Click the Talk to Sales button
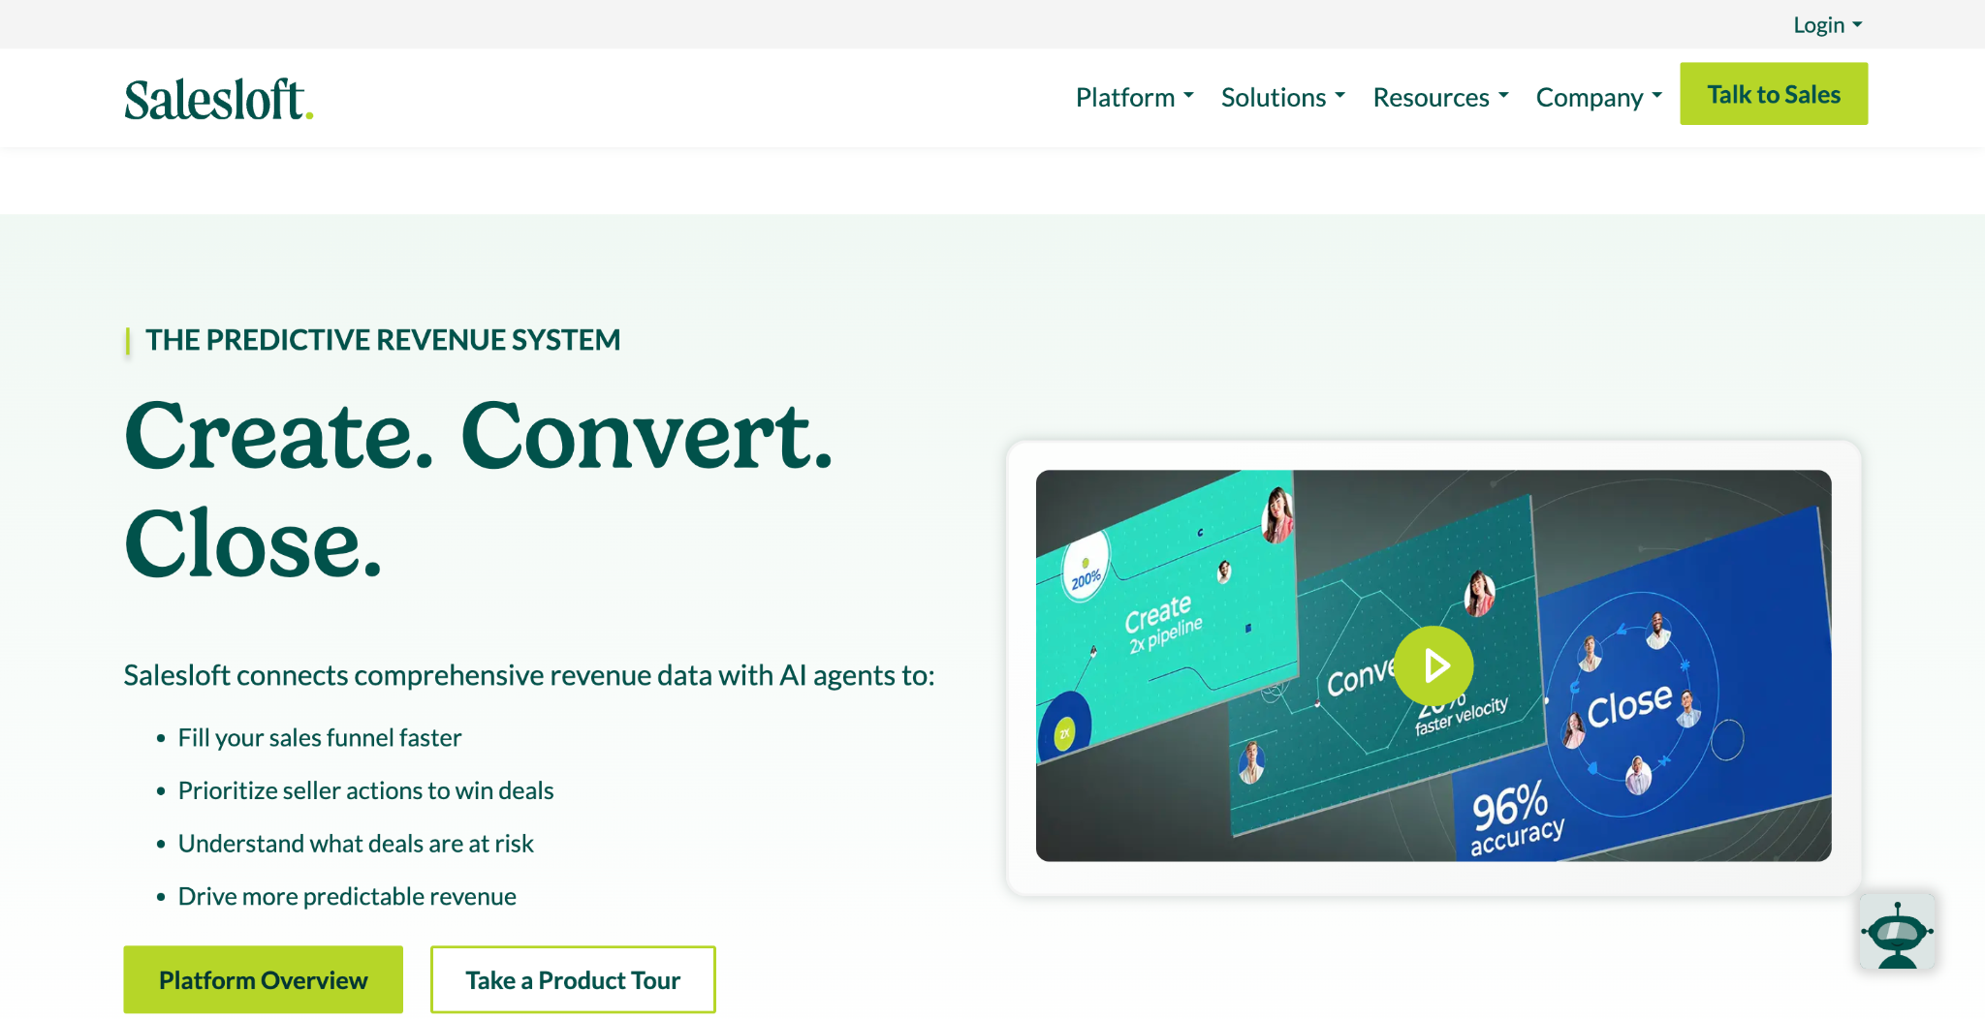The width and height of the screenshot is (1985, 1019). click(x=1773, y=94)
